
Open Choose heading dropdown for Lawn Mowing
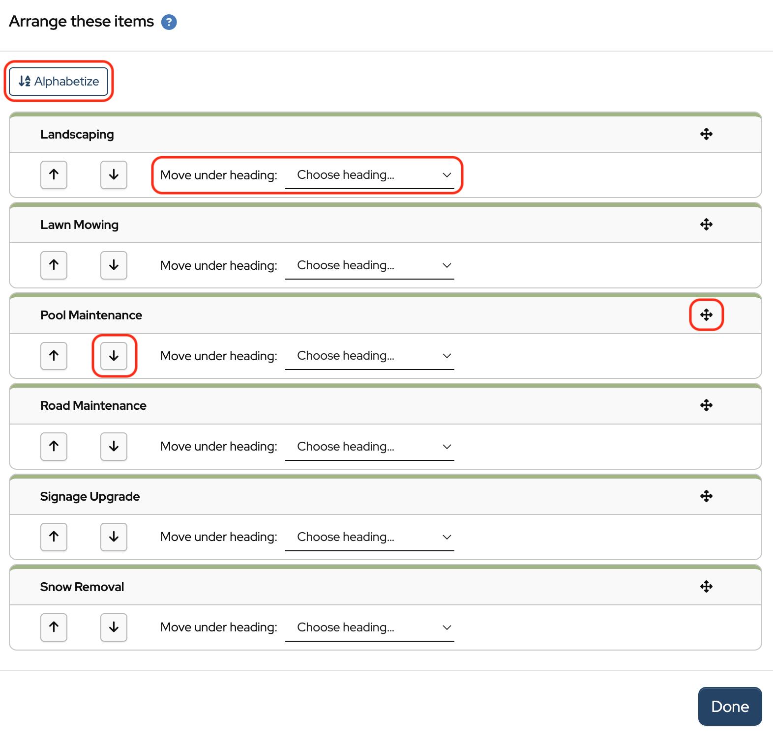369,265
